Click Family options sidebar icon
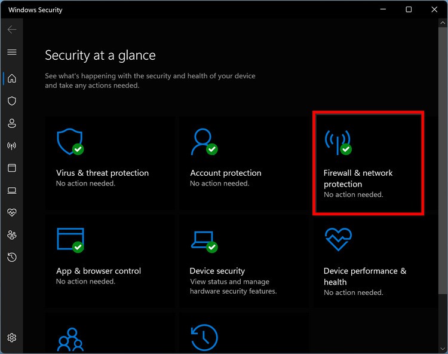The height and width of the screenshot is (354, 448). [11, 235]
